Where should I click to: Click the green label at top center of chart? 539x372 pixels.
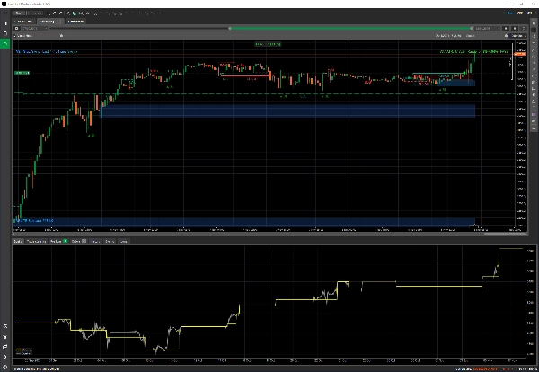tap(268, 44)
